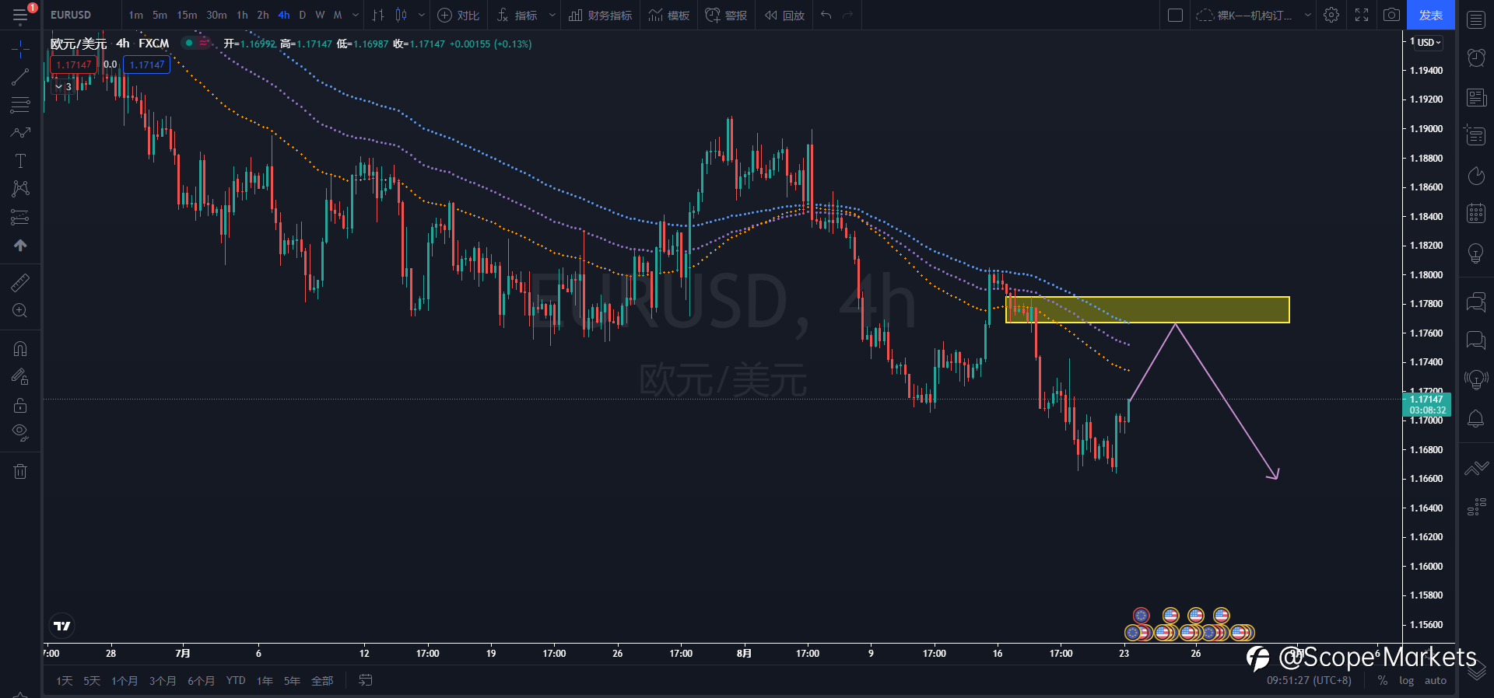The width and height of the screenshot is (1494, 698).
Task: Toggle lock all drawing tools
Action: (20, 405)
